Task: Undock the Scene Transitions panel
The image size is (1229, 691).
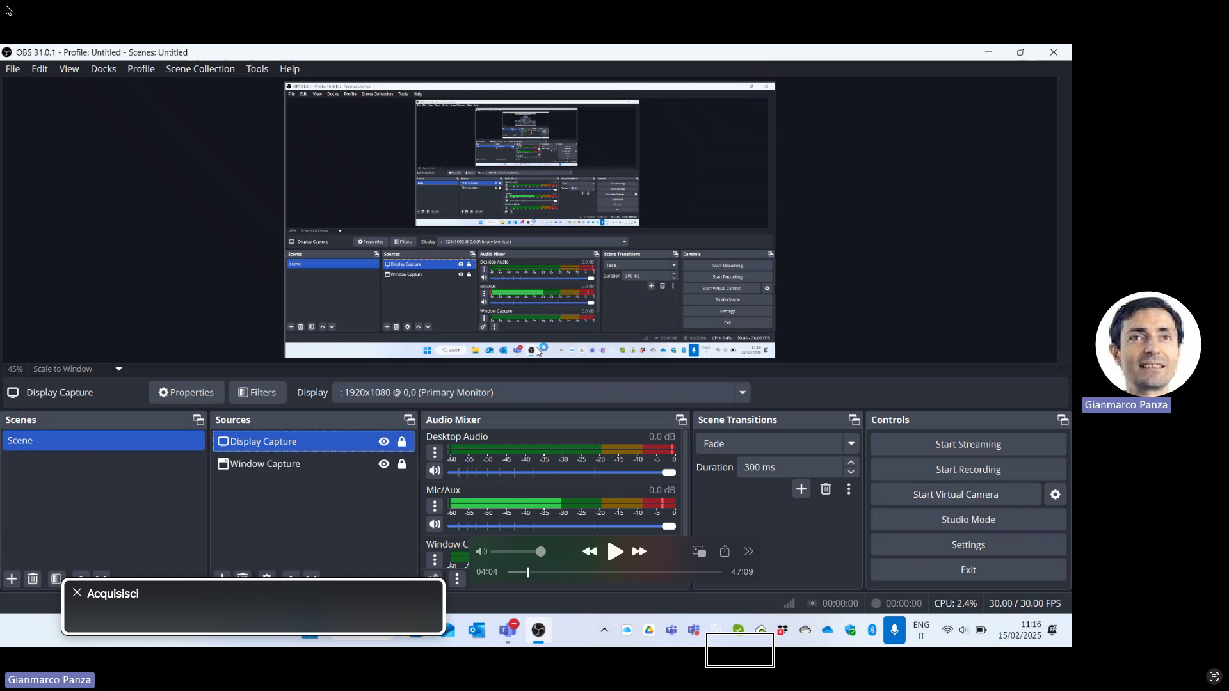Action: [x=855, y=420]
